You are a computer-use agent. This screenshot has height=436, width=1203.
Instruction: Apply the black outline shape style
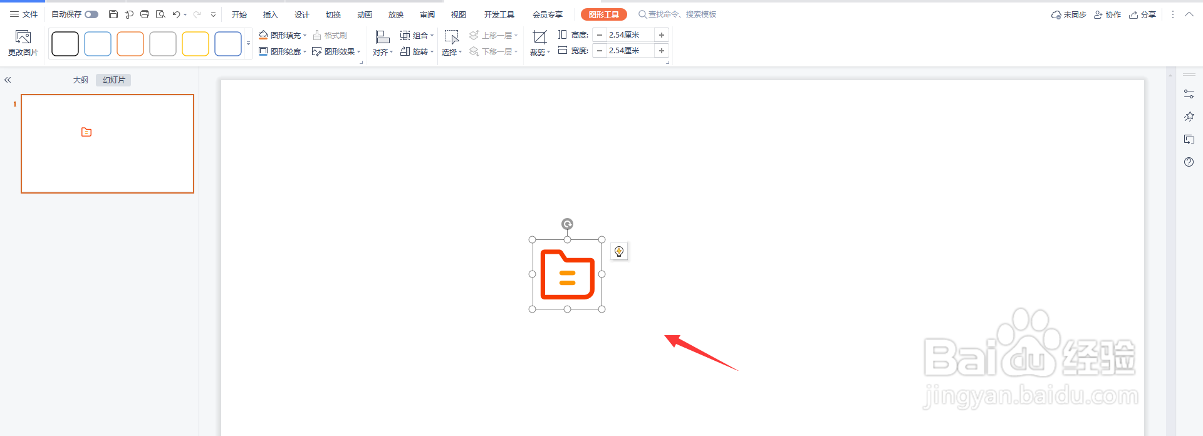click(65, 44)
